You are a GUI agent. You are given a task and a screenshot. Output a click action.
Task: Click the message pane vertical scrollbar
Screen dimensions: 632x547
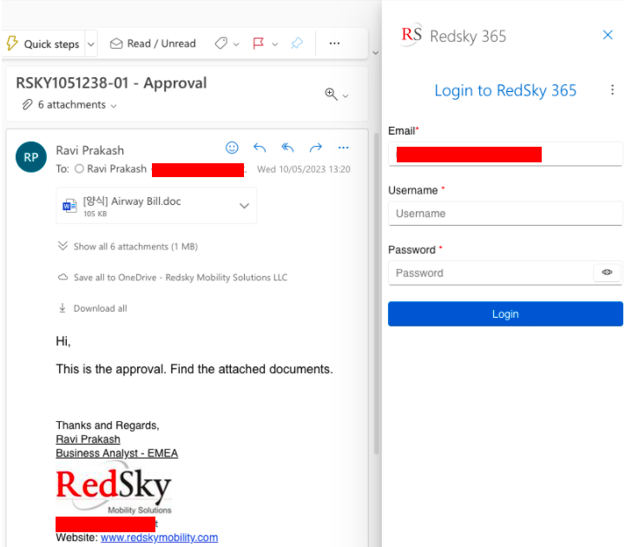click(377, 293)
